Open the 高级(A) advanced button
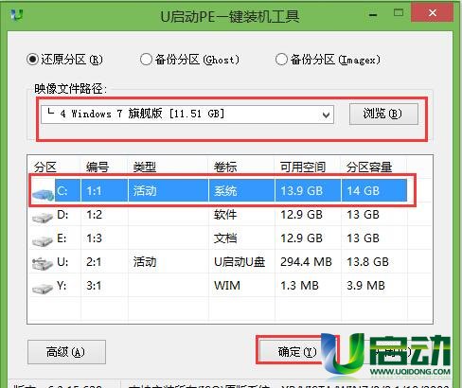The height and width of the screenshot is (388, 462). click(66, 352)
